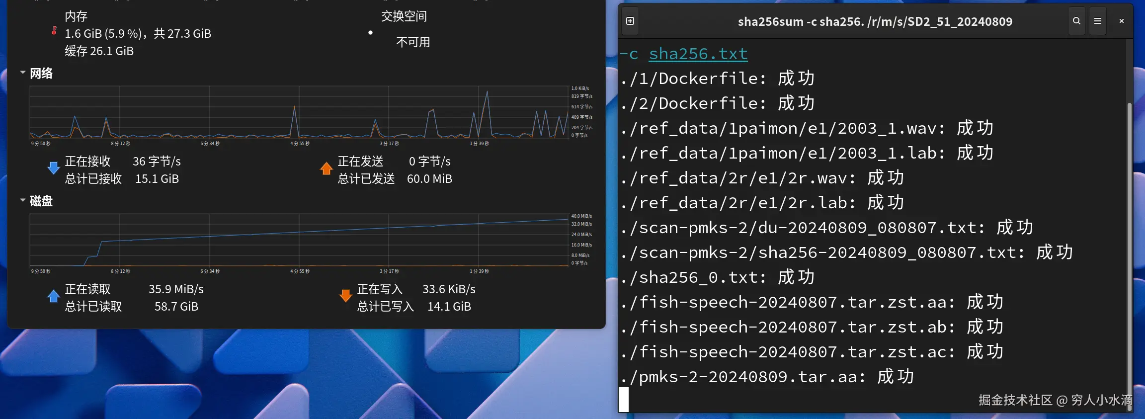Click the blue 正在接收 arrow icon
Screen dimensions: 1145x419
pos(54,168)
